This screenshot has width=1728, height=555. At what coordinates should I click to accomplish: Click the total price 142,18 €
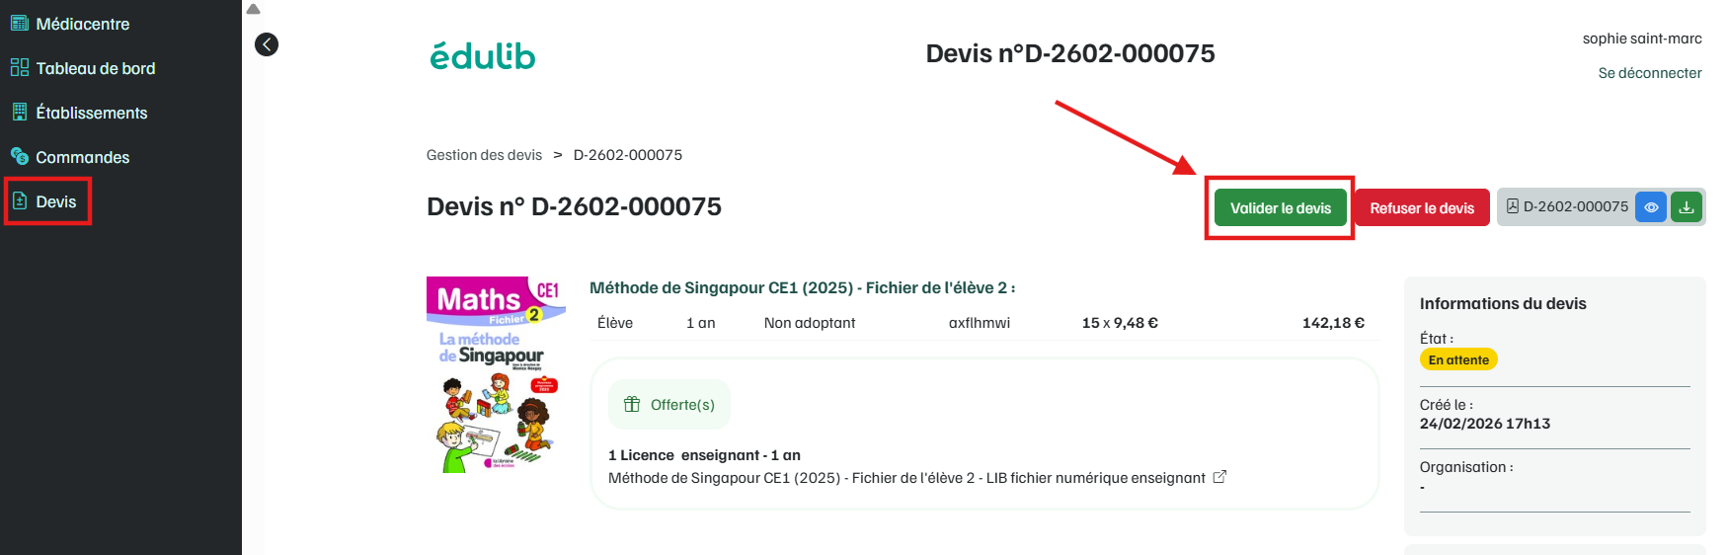pyautogui.click(x=1333, y=323)
